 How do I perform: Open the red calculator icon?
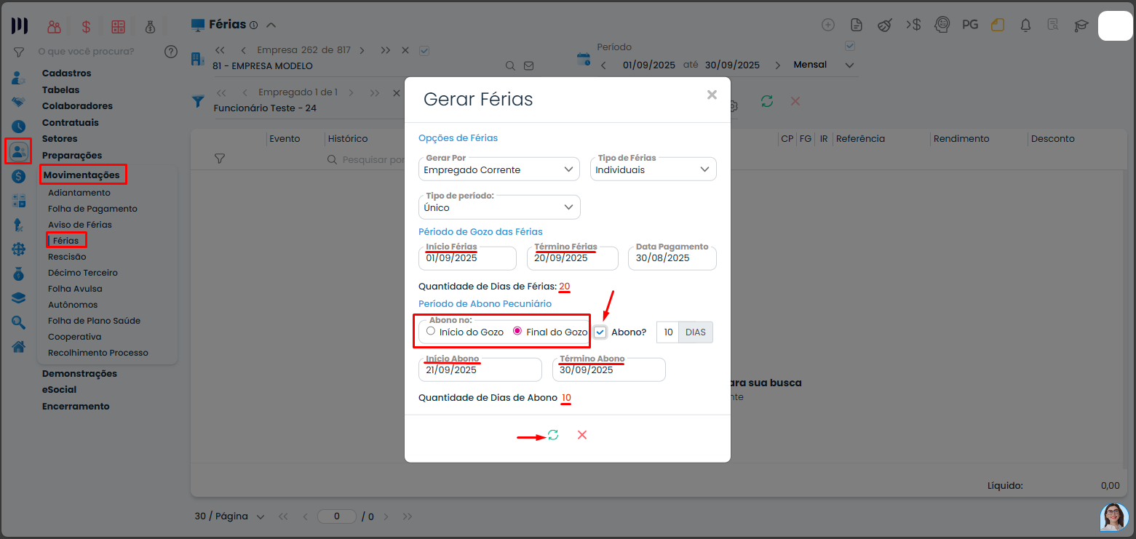[118, 26]
